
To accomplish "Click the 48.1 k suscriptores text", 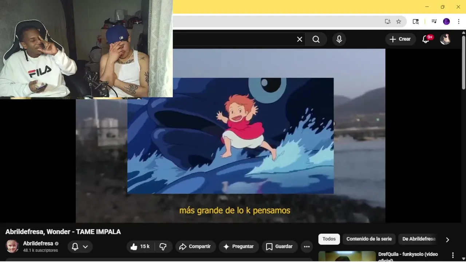I will [40, 250].
